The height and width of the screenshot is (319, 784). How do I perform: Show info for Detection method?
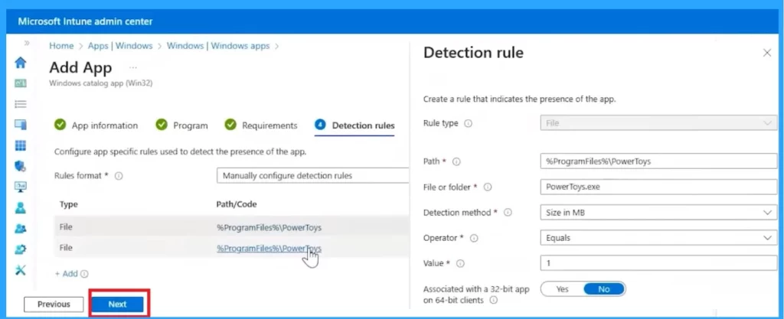[508, 213]
